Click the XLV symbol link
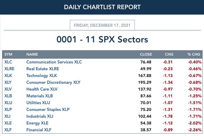Image resolution: width=204 pixels, height=136 pixels. (8, 89)
